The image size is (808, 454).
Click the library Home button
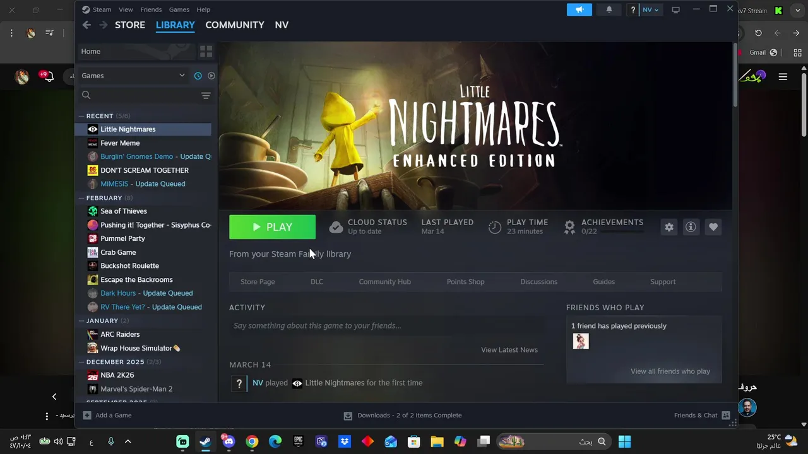[136, 51]
